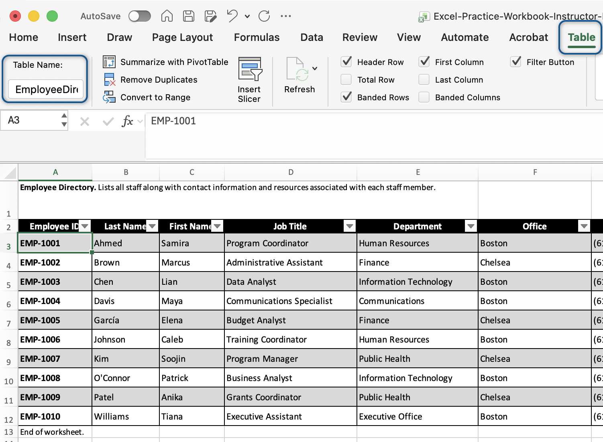The height and width of the screenshot is (442, 603).
Task: Select column D header
Action: (x=291, y=172)
